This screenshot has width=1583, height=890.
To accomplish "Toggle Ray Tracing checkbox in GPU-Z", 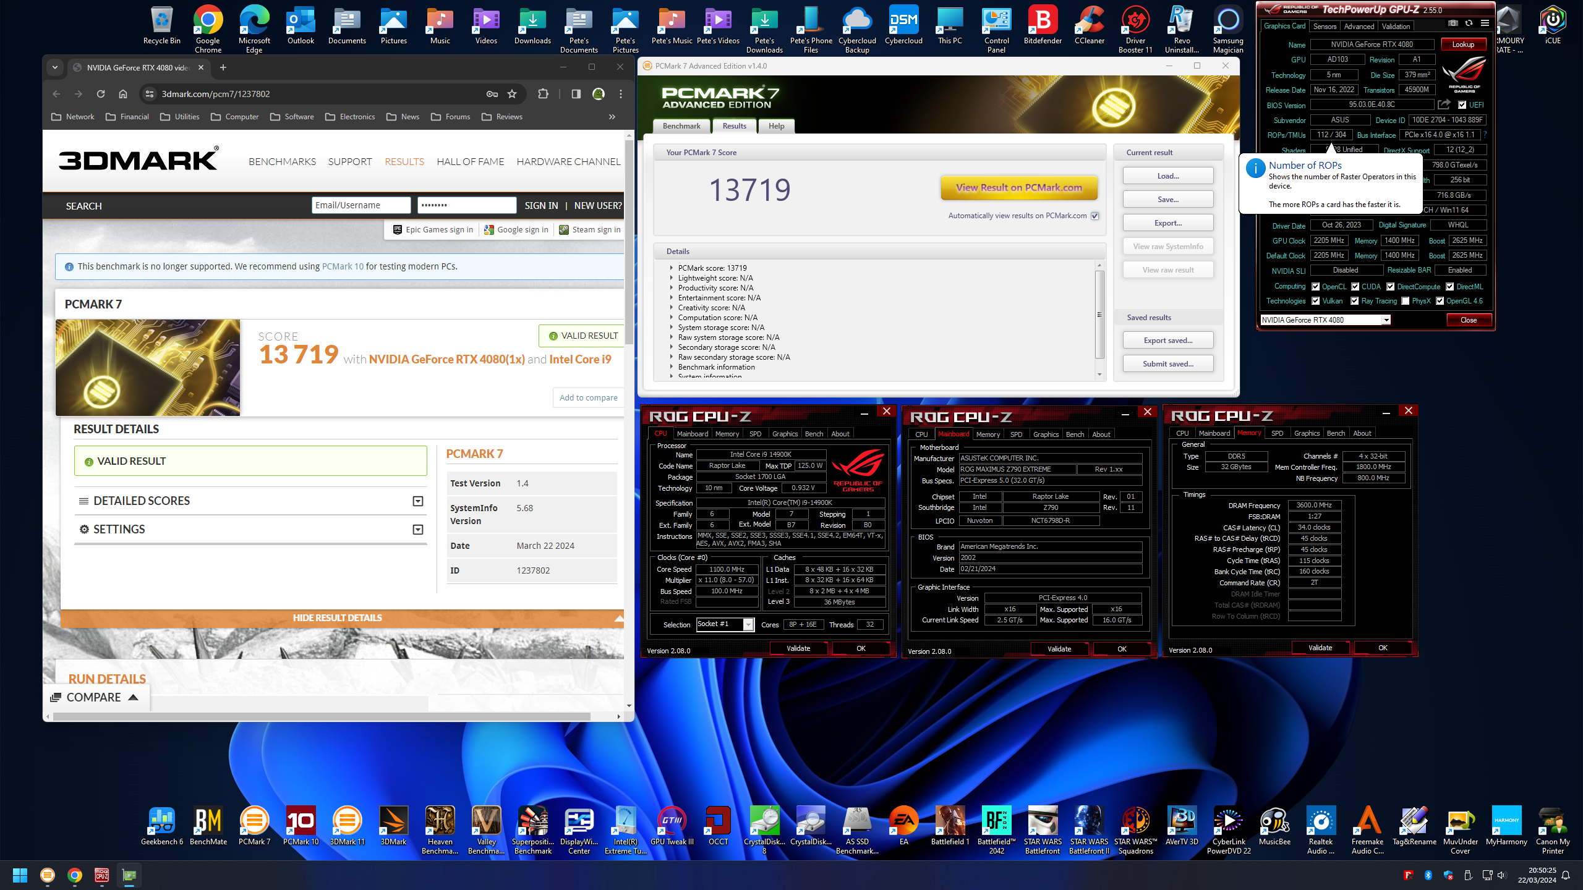I will [1355, 301].
